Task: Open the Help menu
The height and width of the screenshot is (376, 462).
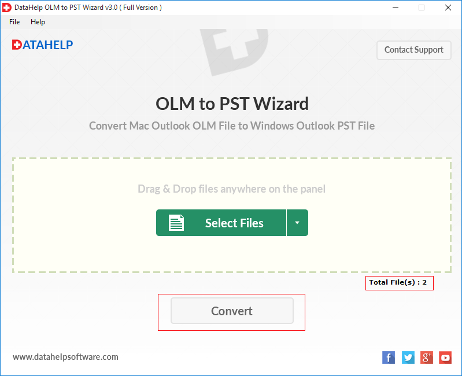Action: 38,22
